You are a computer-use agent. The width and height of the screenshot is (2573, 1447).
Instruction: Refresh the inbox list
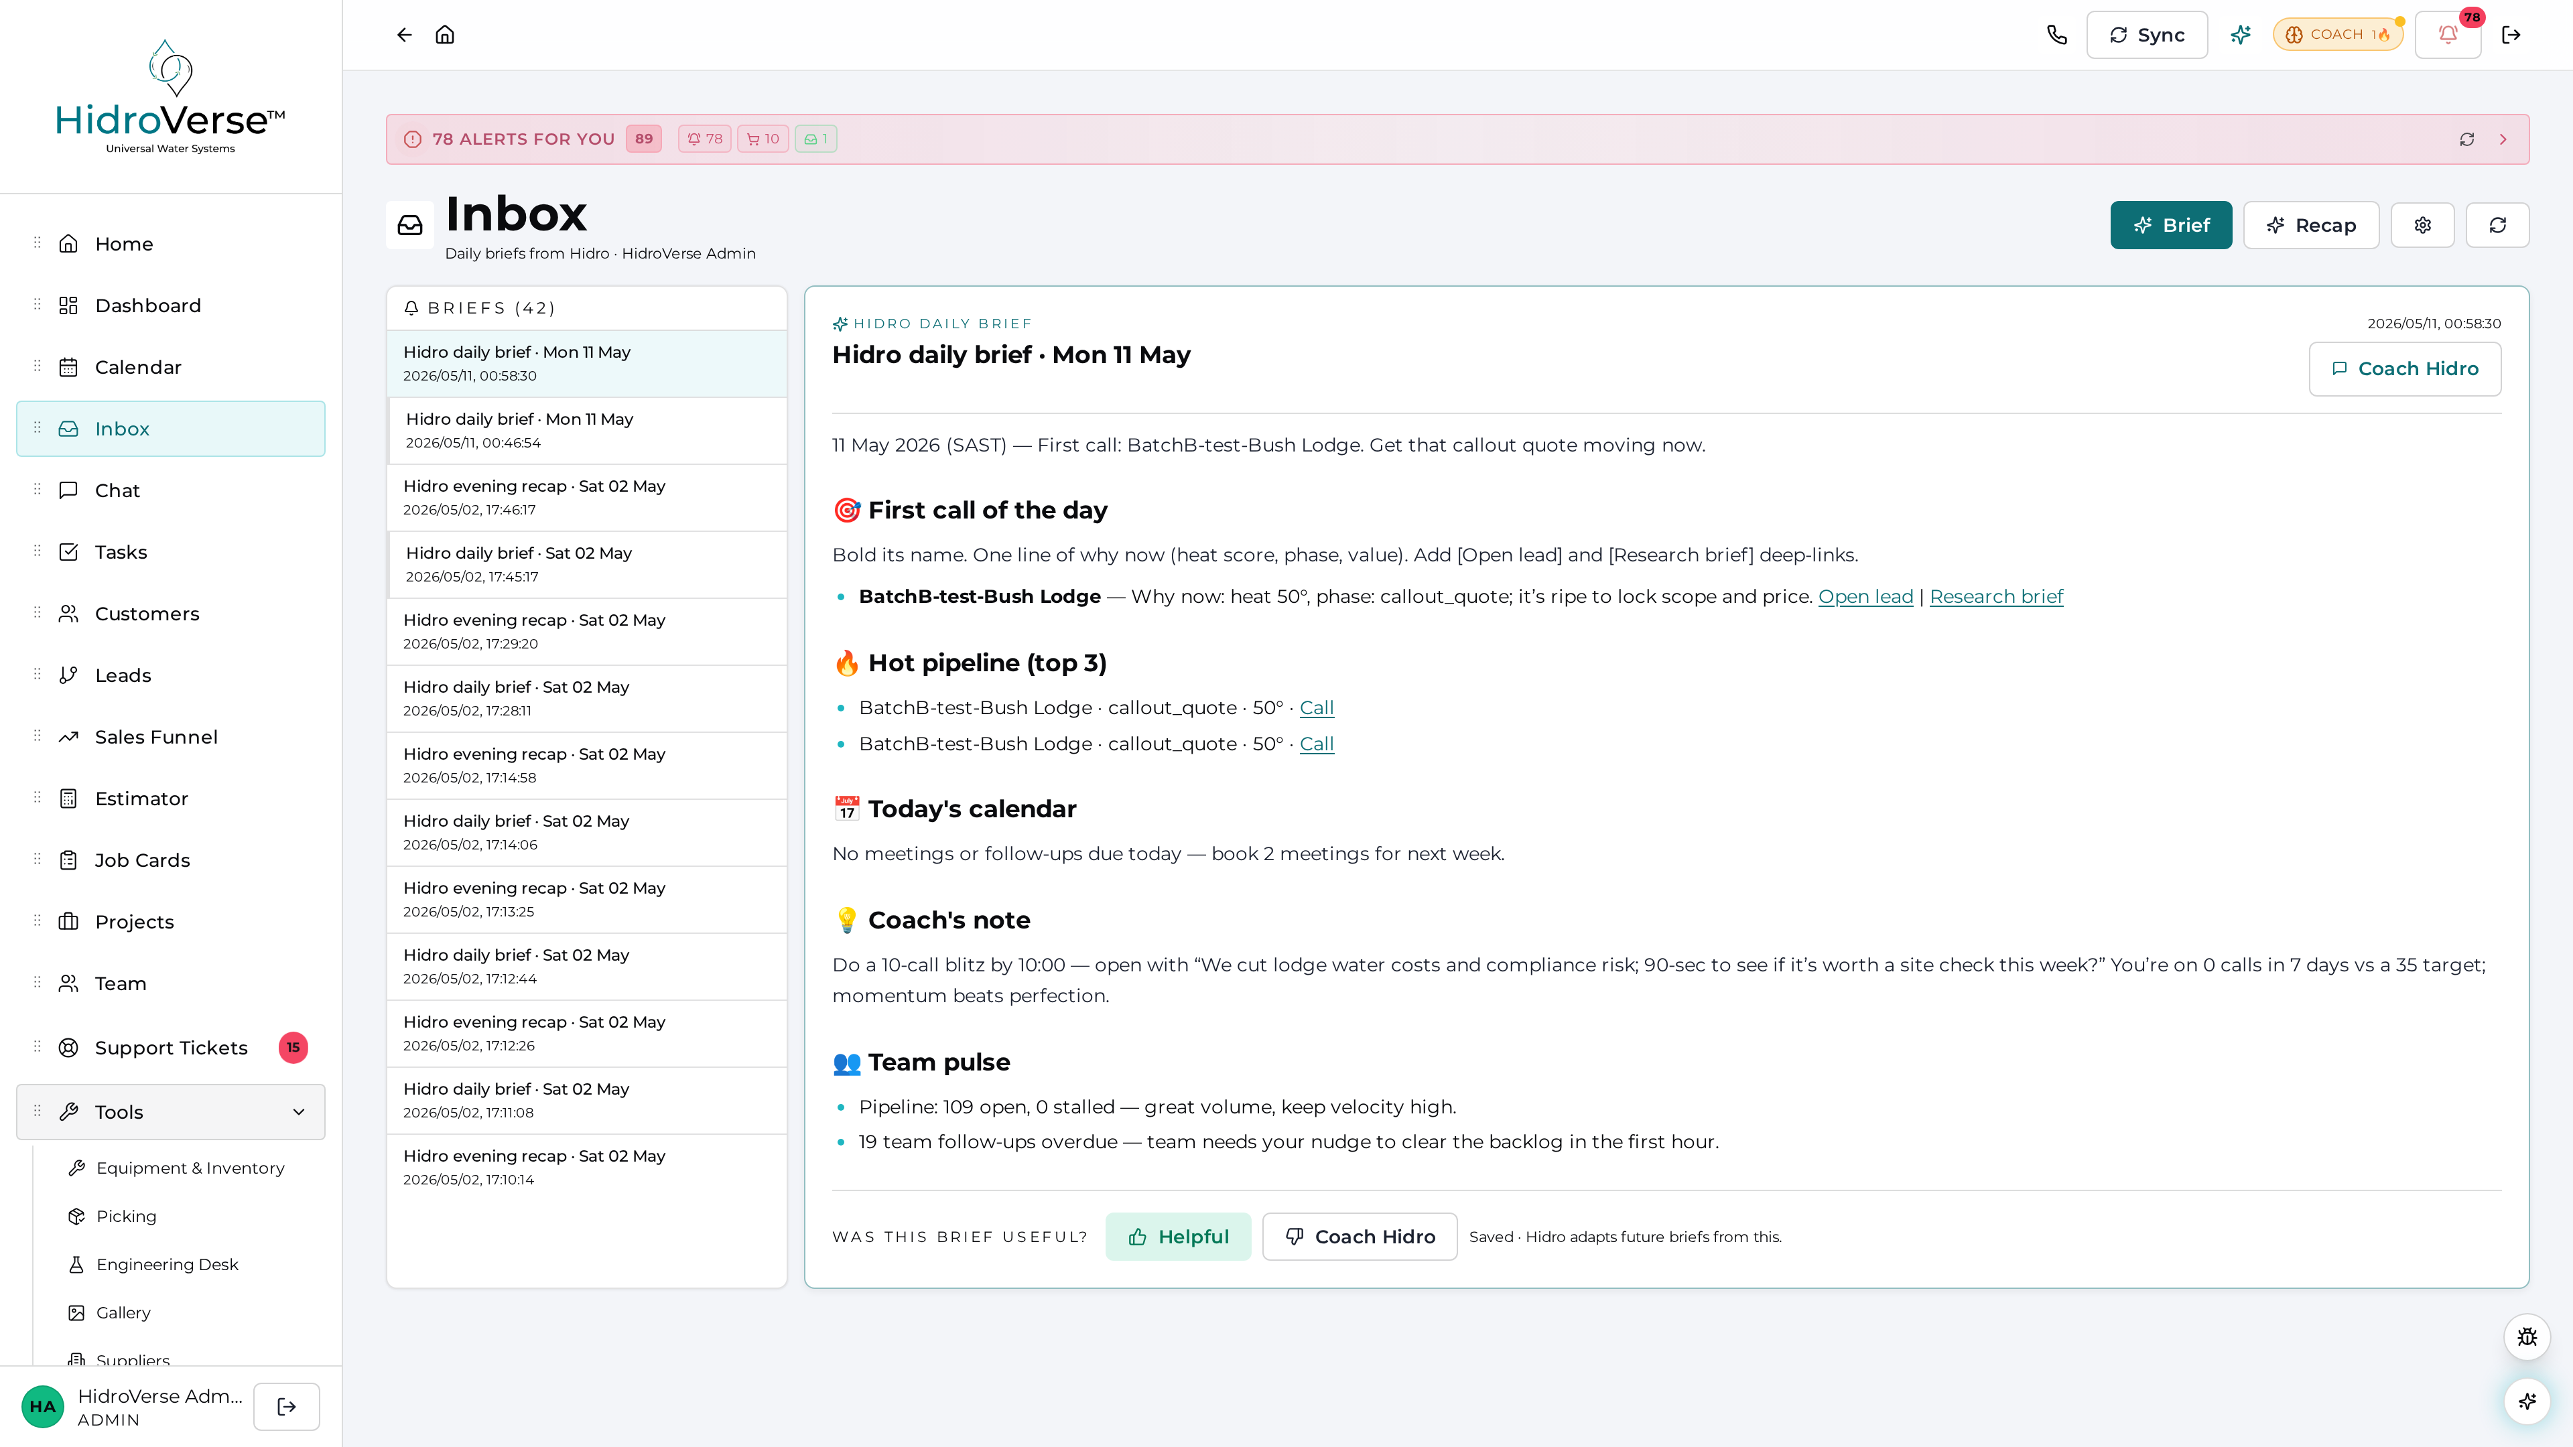[2497, 224]
